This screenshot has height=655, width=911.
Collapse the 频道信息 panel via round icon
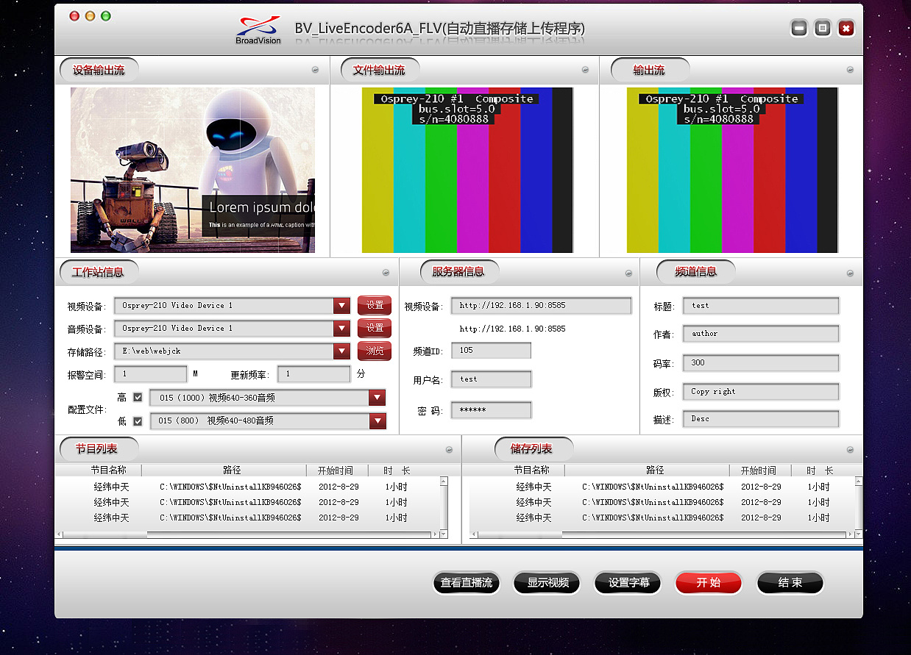click(x=850, y=273)
